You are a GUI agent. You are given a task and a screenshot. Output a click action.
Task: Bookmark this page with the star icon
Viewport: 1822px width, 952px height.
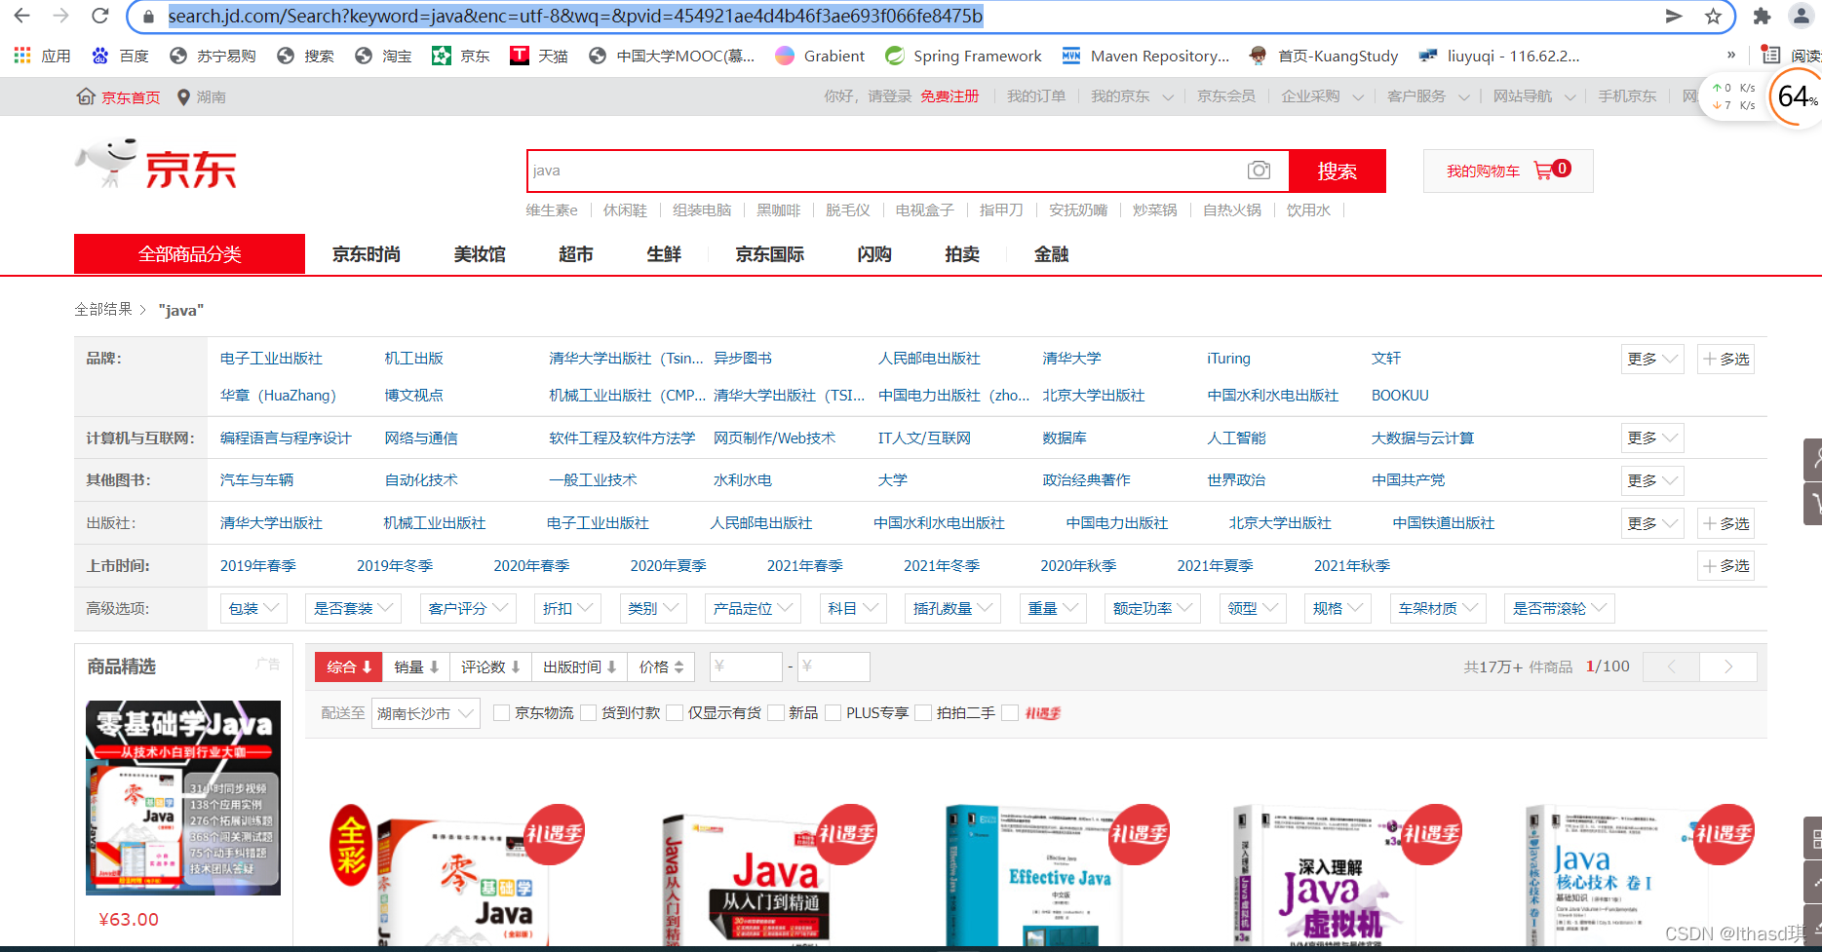[x=1713, y=17]
